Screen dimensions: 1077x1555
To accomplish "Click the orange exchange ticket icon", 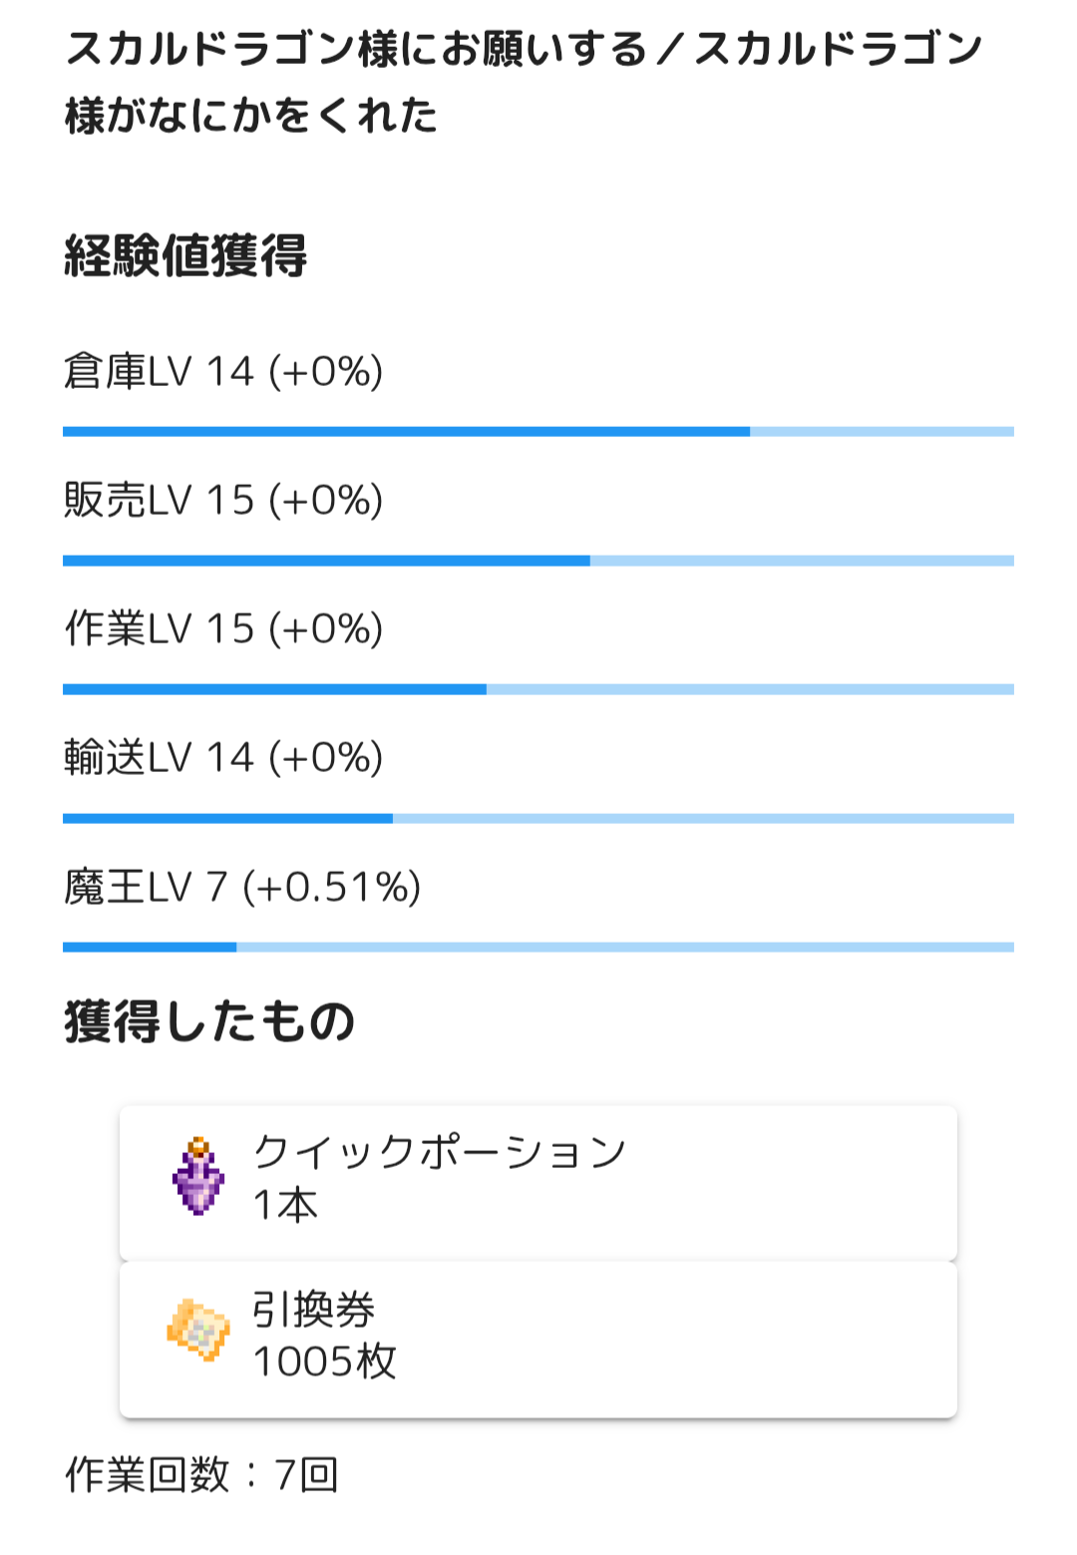I will 198,1331.
